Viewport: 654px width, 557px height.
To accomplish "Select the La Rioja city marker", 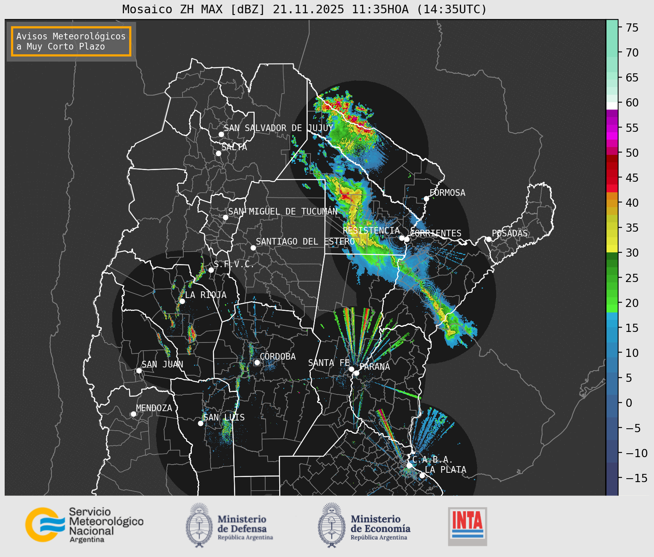I will pos(182,301).
